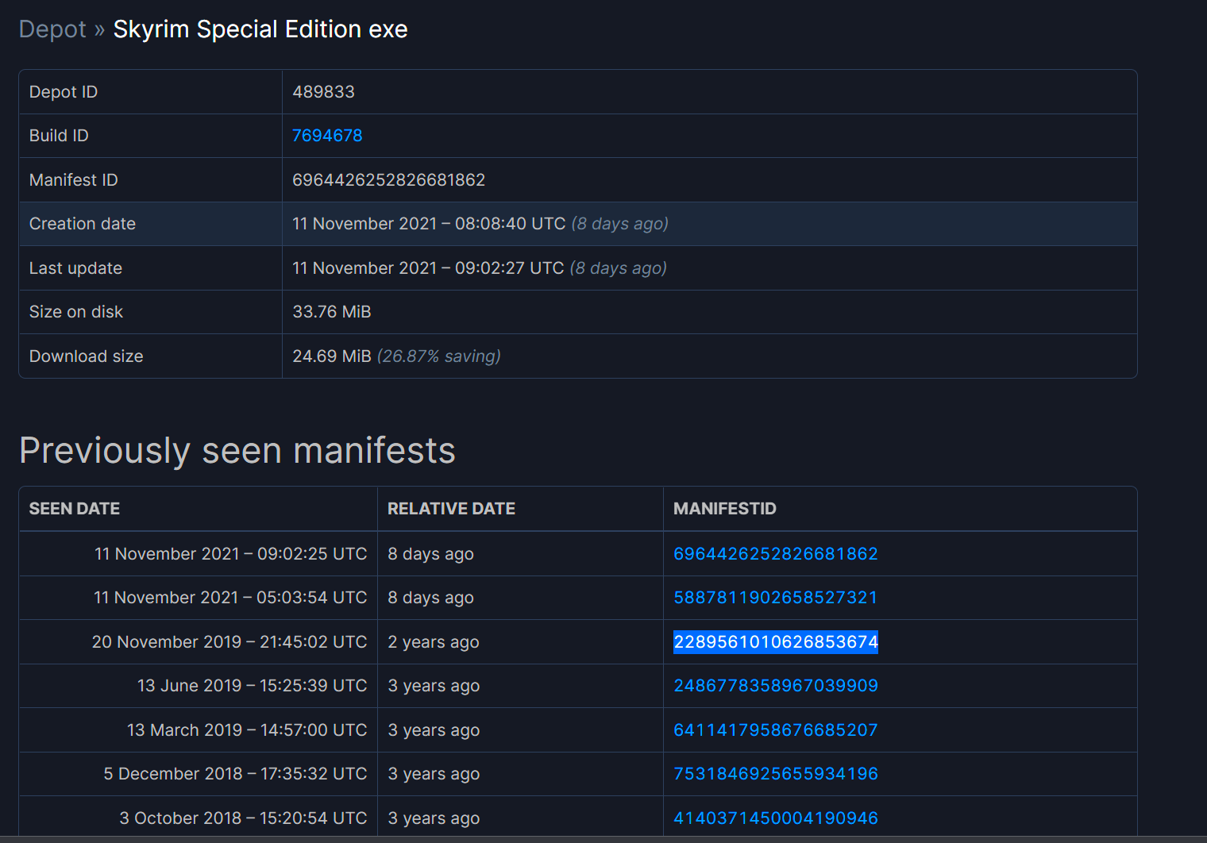This screenshot has height=843, width=1207.
Task: Select seen date 5 December 2018 17:35:32 UTC
Action: coord(235,774)
